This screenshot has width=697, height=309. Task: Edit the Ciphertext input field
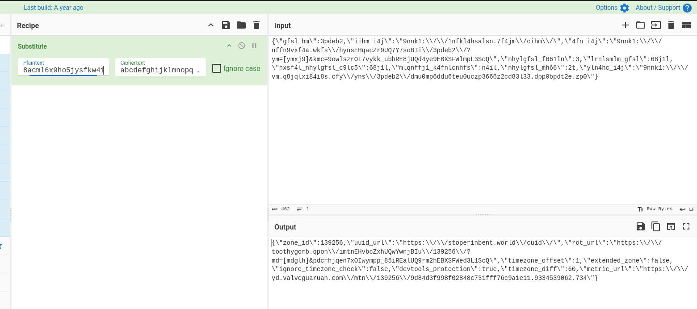pyautogui.click(x=160, y=67)
